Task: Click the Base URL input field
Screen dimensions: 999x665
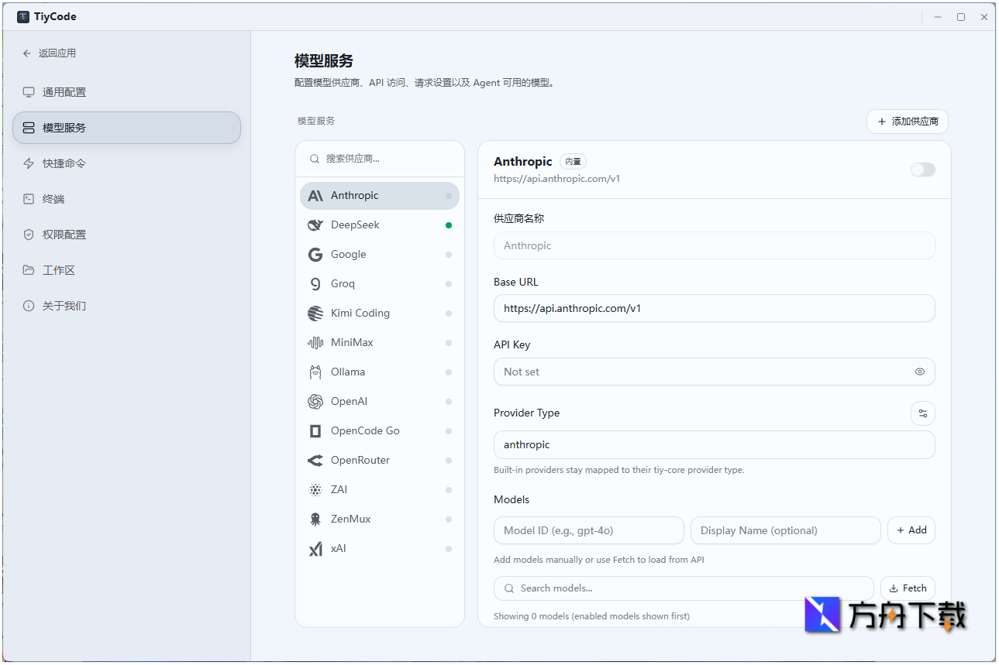Action: (715, 308)
